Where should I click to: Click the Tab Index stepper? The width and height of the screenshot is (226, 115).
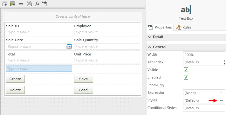tap(224, 62)
